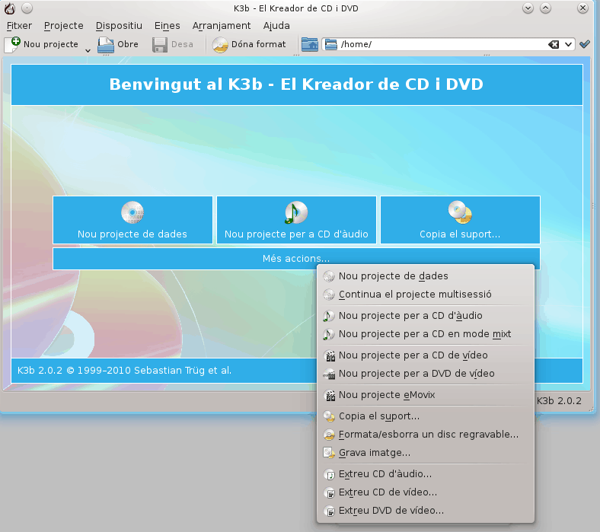Screen dimensions: 600x532
Task: Open the Eines menu
Action: (x=167, y=25)
